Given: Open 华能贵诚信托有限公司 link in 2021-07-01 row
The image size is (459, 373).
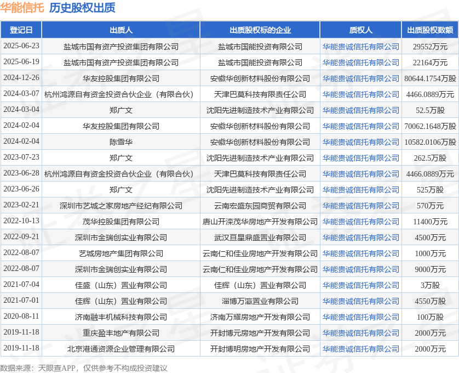Looking at the screenshot, I should coord(360,301).
